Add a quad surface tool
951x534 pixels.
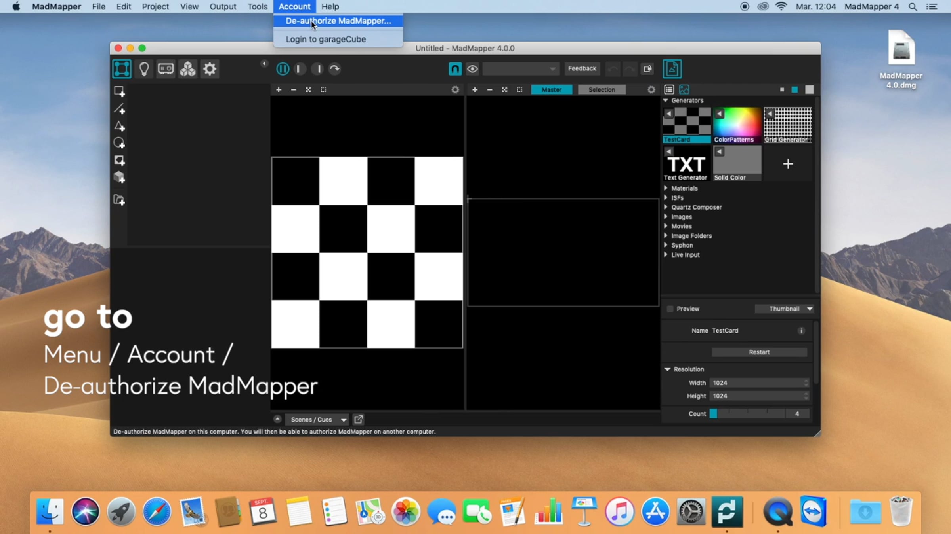[119, 91]
